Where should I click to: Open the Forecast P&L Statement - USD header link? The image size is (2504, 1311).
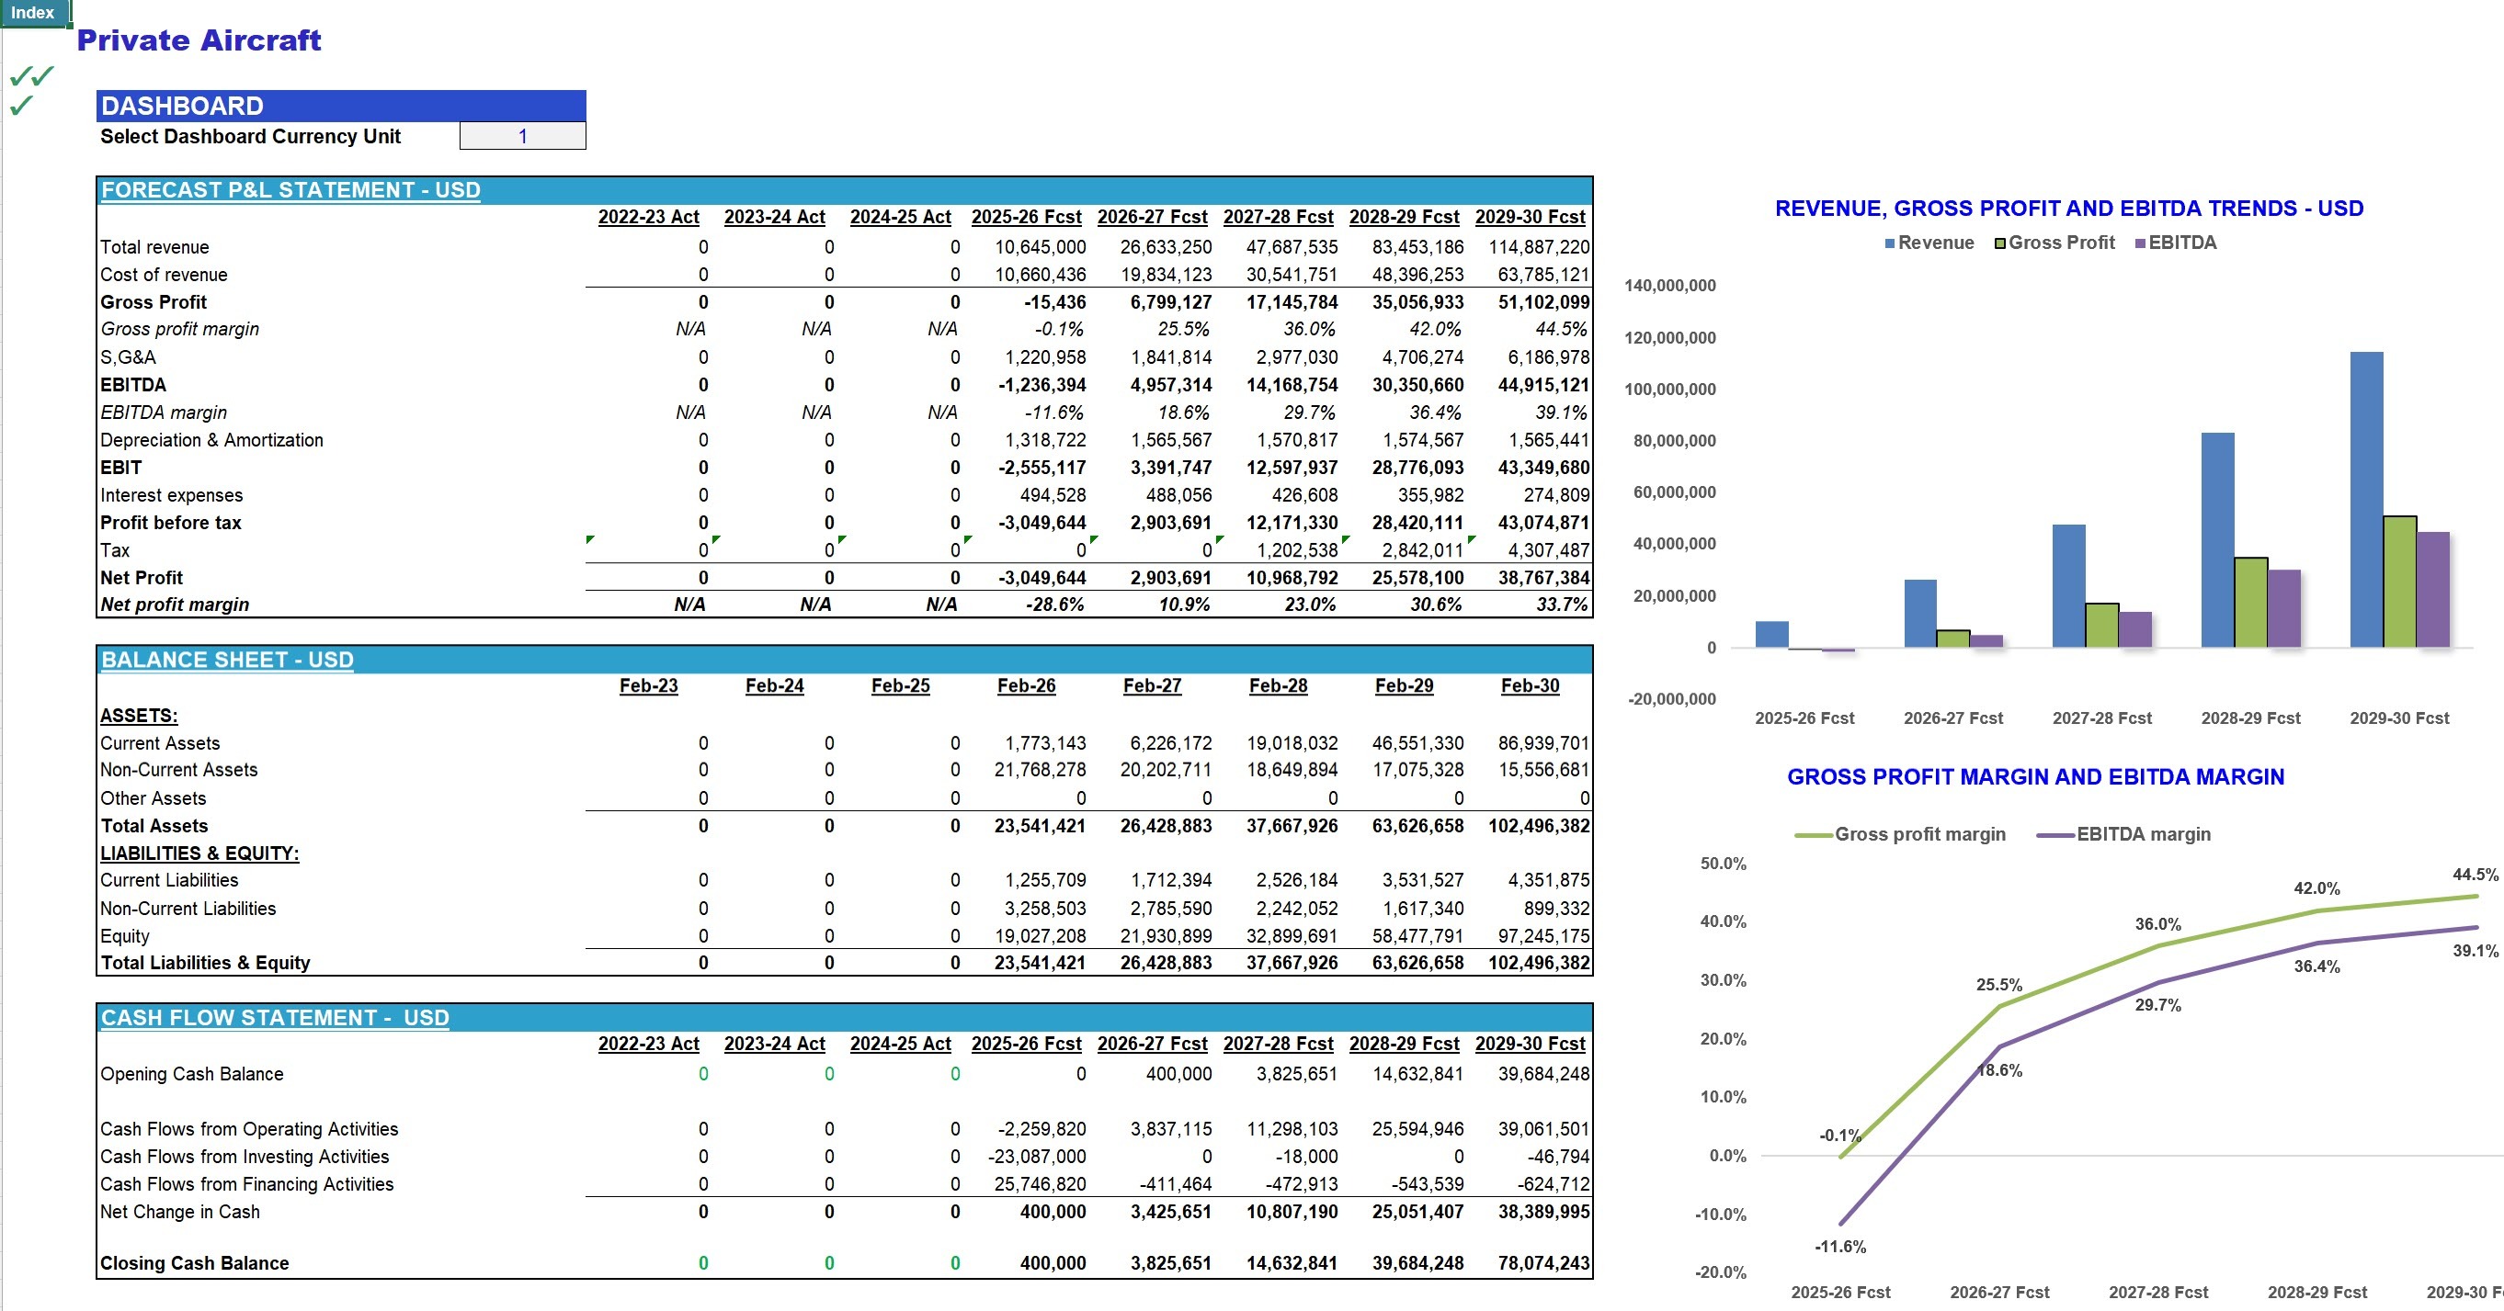point(290,190)
